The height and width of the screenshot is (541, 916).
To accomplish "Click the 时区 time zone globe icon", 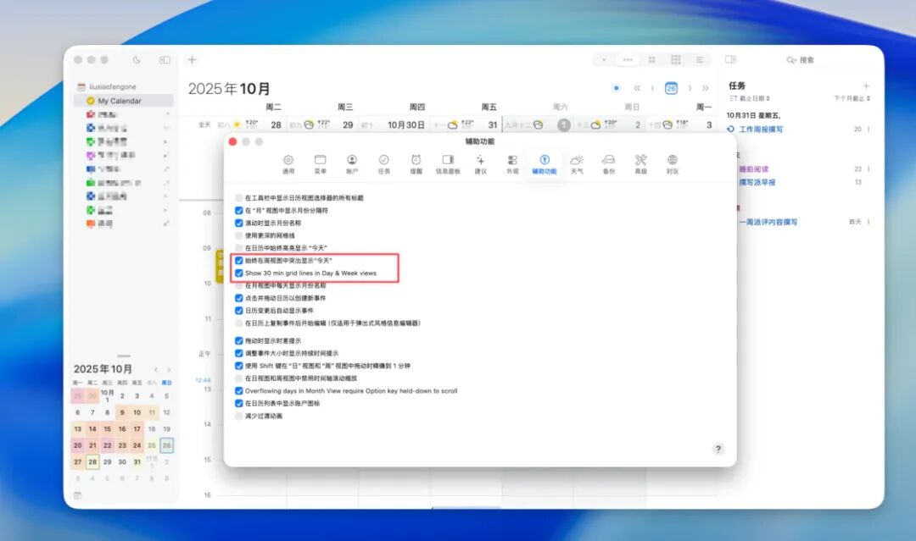I will coord(673,160).
